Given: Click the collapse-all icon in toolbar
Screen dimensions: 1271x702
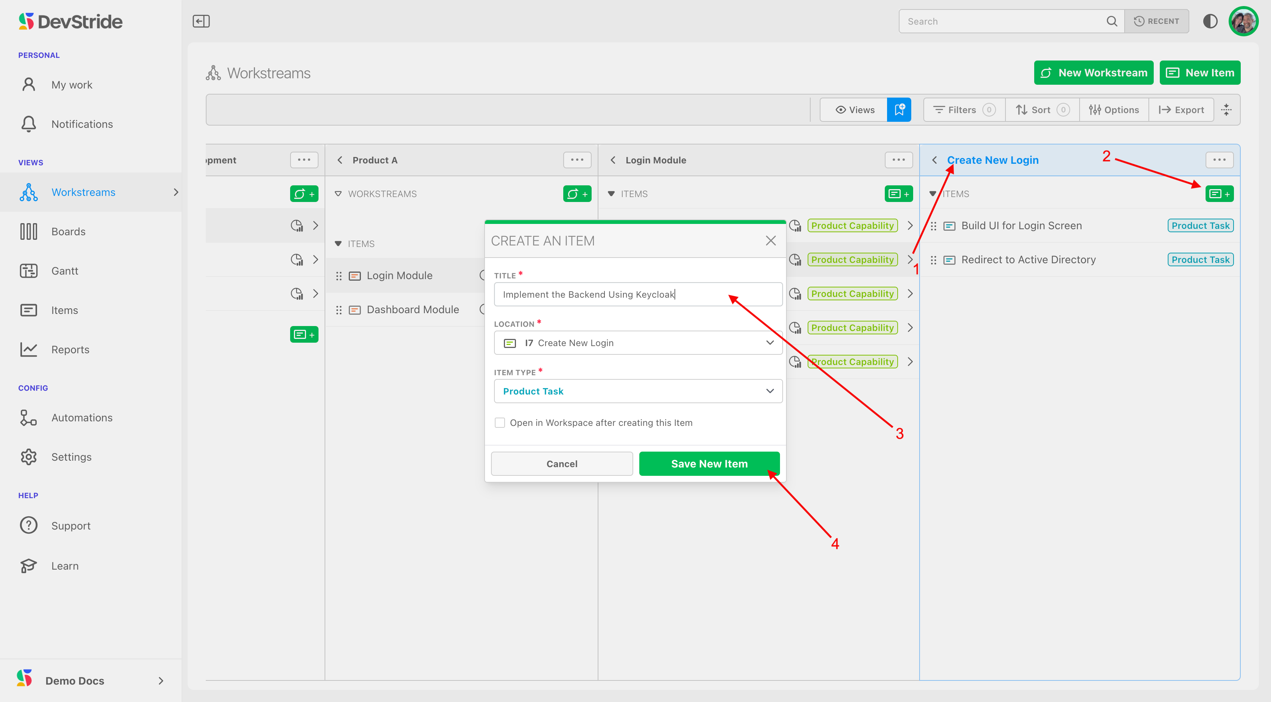Looking at the screenshot, I should pos(1226,110).
